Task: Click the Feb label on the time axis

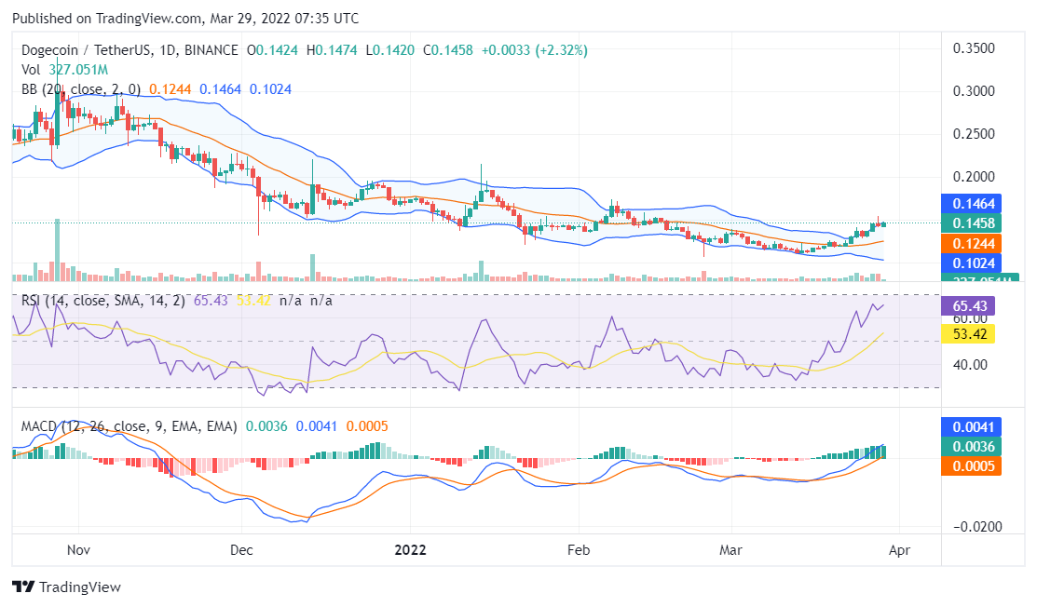Action: (578, 550)
